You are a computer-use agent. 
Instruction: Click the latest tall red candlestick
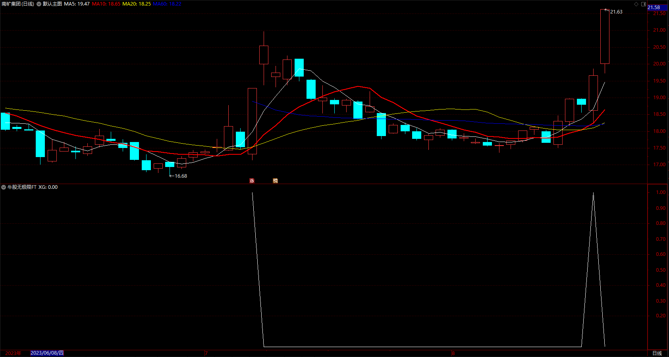click(605, 36)
